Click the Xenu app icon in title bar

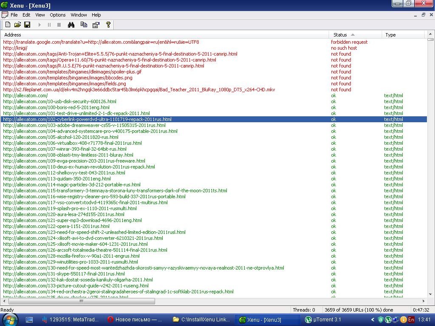tap(5, 5)
